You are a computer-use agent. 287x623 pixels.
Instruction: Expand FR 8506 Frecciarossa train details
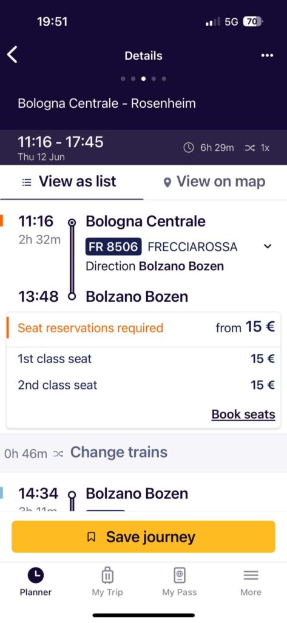coord(268,247)
